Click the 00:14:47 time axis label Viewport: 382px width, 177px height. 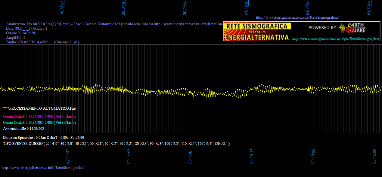click(68, 156)
